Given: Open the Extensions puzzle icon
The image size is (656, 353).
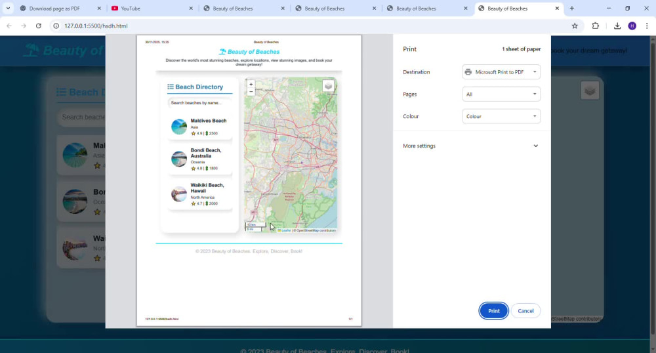Looking at the screenshot, I should pyautogui.click(x=596, y=26).
